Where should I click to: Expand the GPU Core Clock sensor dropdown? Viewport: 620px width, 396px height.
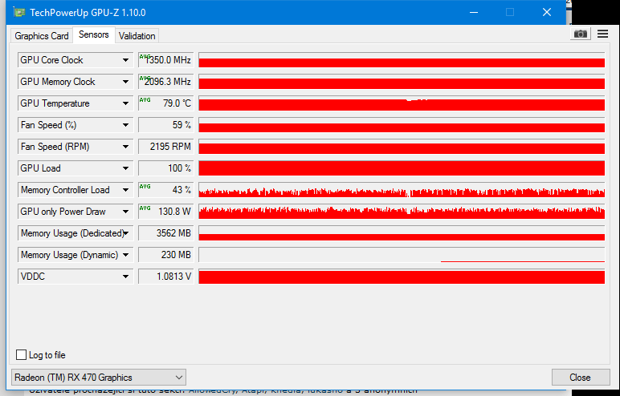click(x=126, y=60)
